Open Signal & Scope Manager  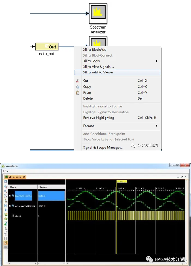[103, 147]
